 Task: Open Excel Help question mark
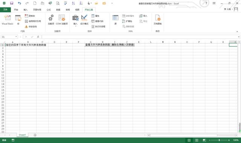point(206,3)
